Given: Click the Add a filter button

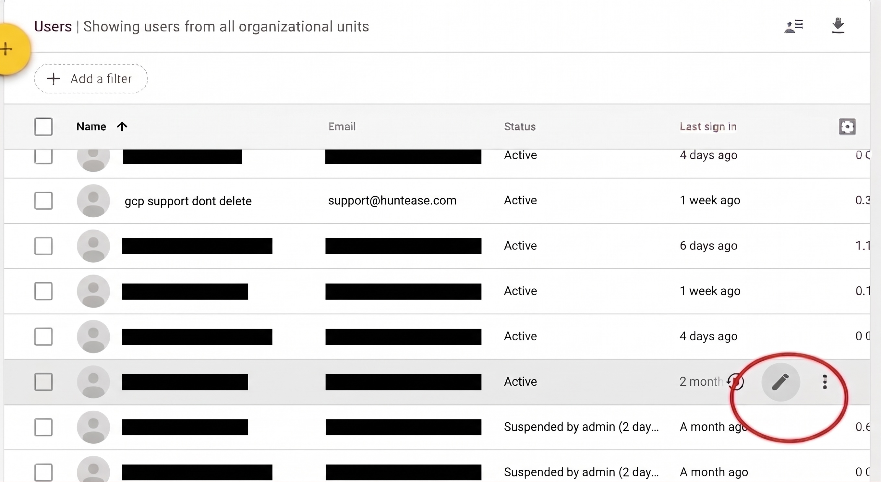Looking at the screenshot, I should click(91, 79).
